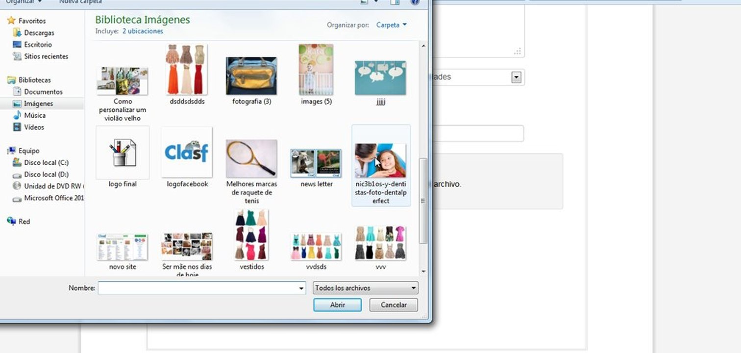Open the Vídeos library
Image resolution: width=741 pixels, height=353 pixels.
click(x=34, y=127)
